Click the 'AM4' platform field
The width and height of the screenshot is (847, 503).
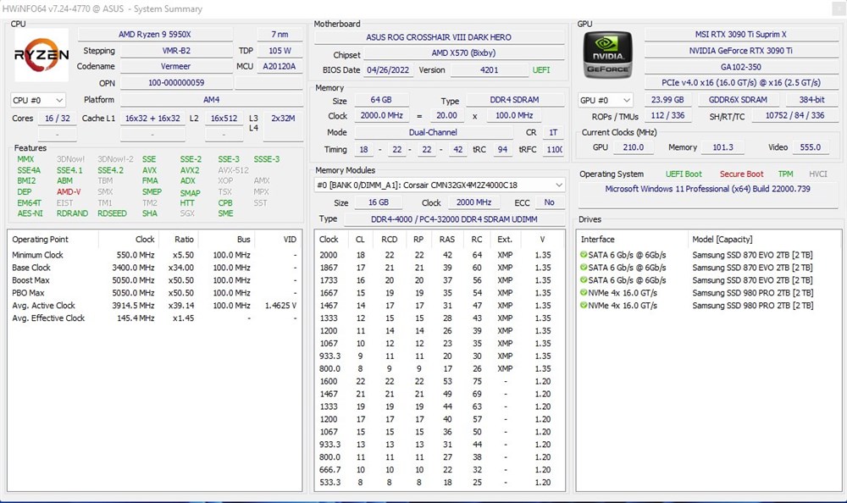[x=211, y=99]
